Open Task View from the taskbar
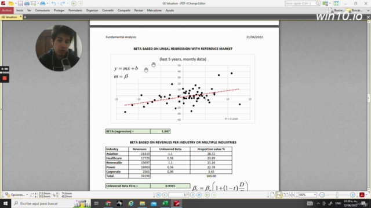The image size is (371, 208). 96,203
